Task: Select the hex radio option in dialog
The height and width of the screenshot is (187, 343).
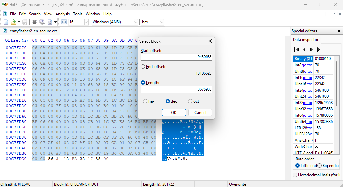Action: [x=145, y=101]
